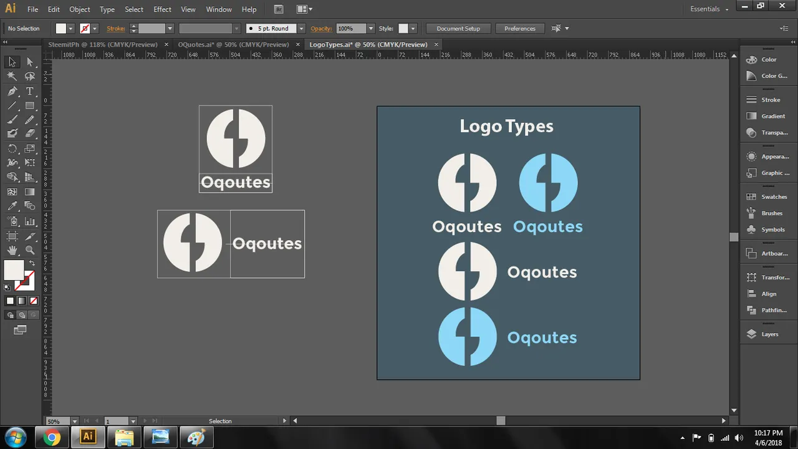798x449 pixels.
Task: Pick the Lasso tool
Action: tap(29, 76)
